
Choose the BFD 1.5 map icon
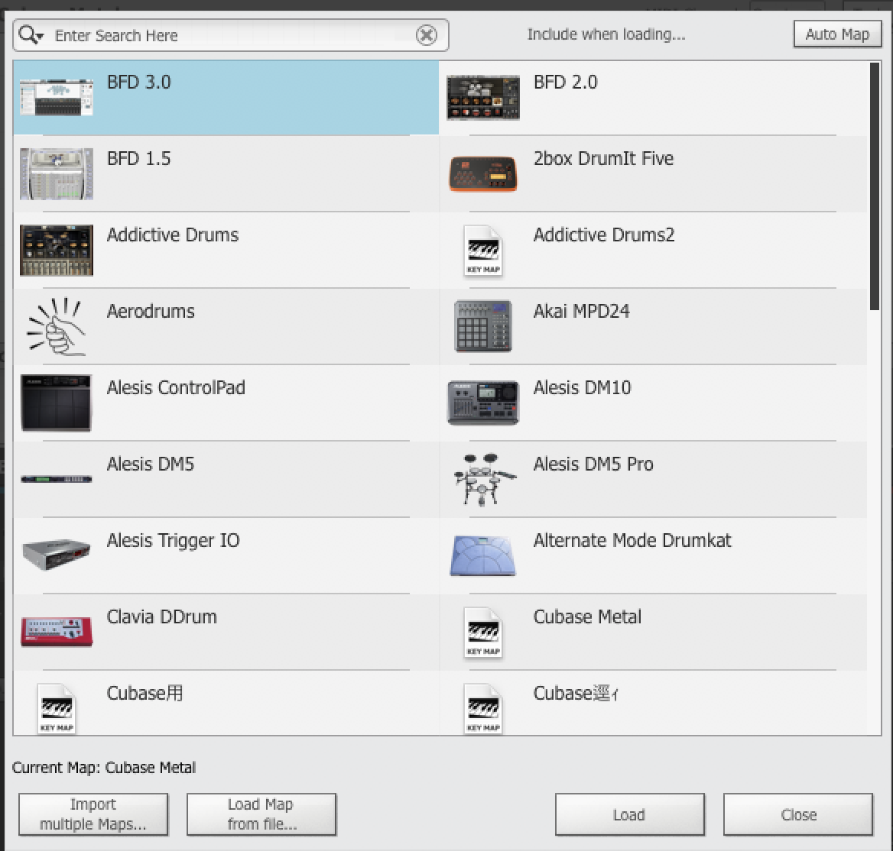pos(57,174)
